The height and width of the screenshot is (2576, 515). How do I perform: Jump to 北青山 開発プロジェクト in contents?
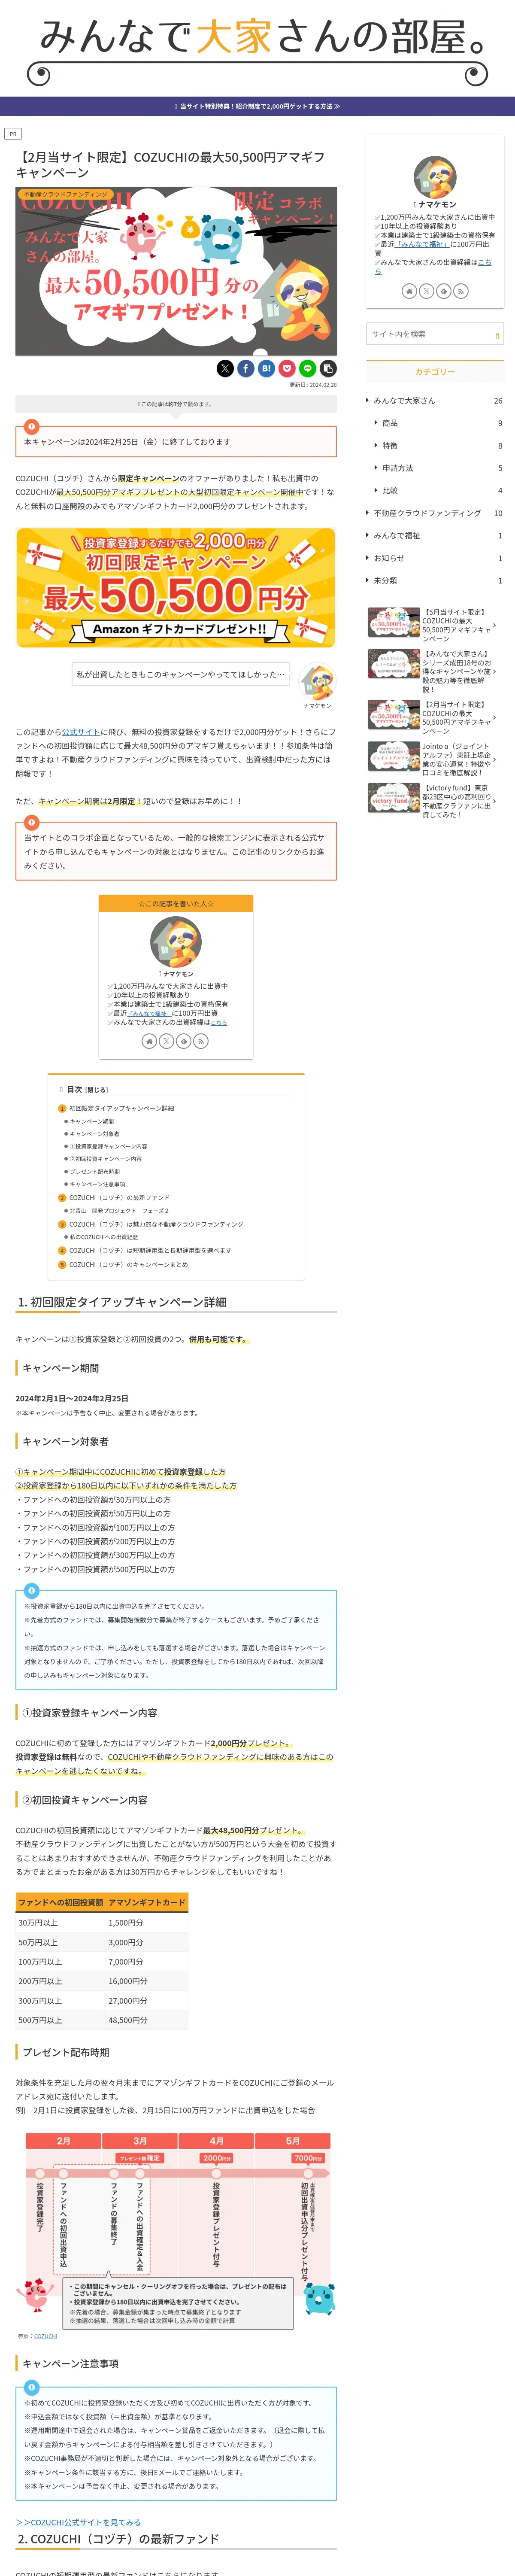119,1210
